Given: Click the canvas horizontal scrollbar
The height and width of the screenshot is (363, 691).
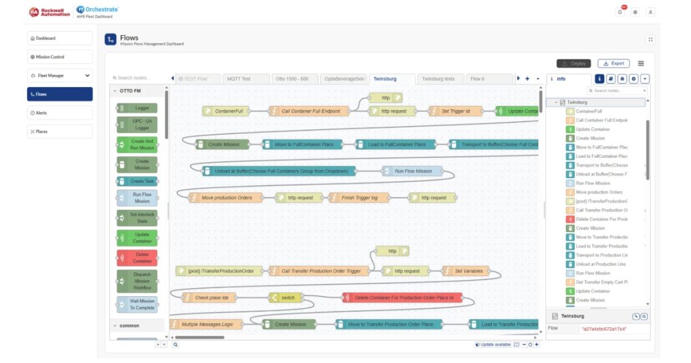Looking at the screenshot, I should coord(200,337).
